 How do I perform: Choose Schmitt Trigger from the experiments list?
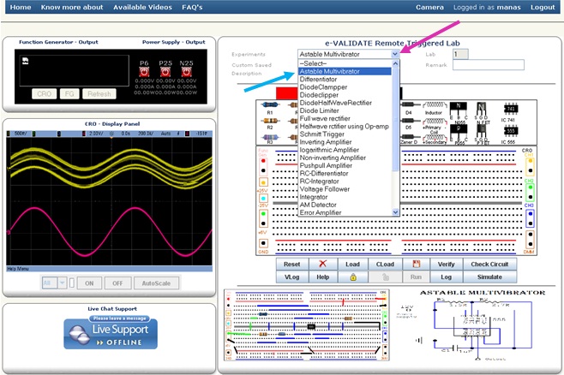coord(323,136)
